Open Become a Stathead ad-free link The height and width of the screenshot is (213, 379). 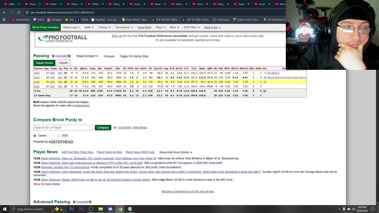188,192
